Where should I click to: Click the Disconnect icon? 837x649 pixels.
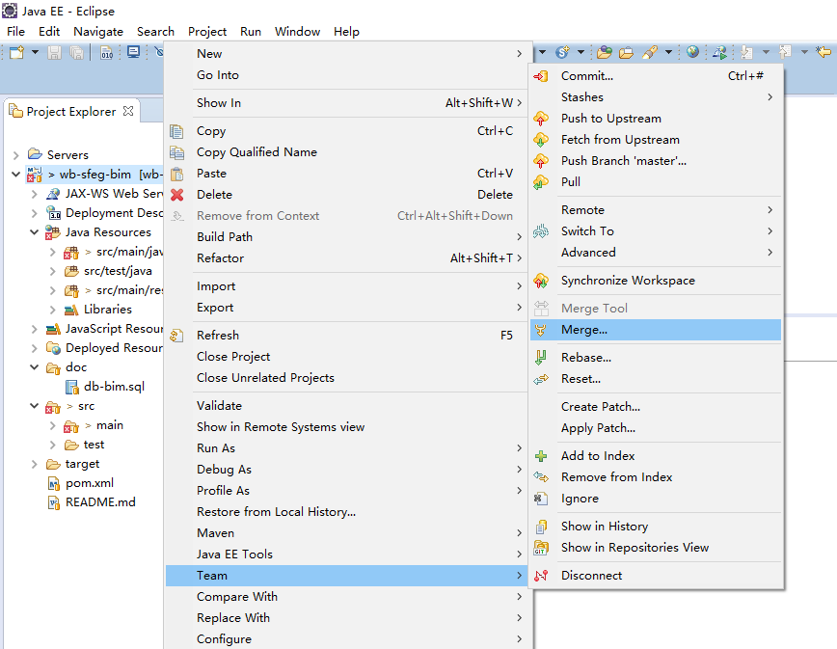point(541,576)
